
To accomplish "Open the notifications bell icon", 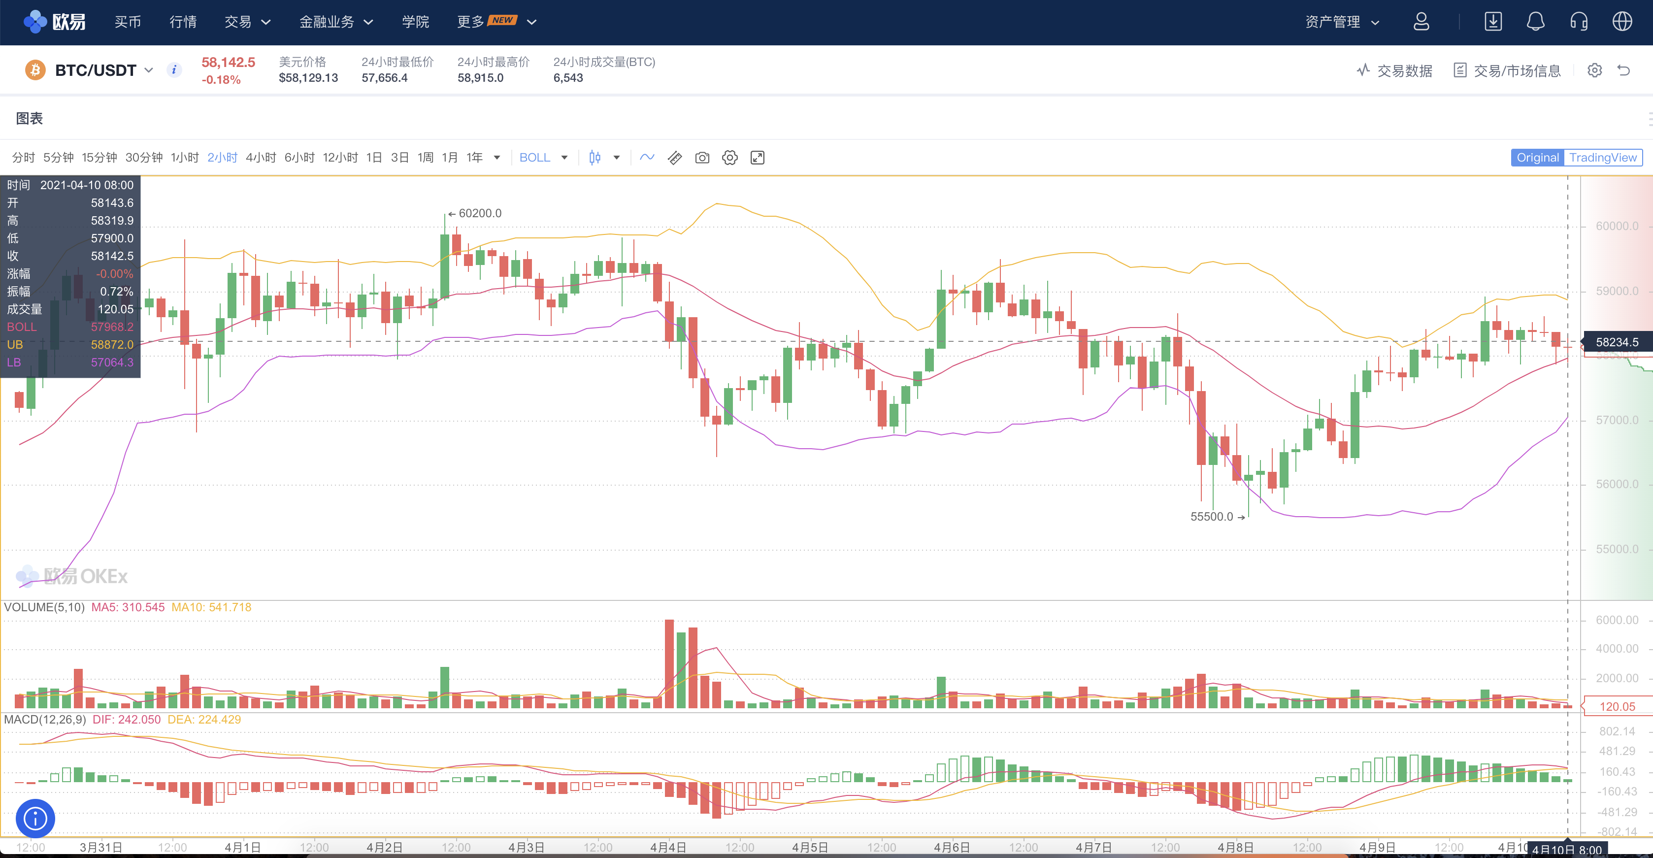I will click(x=1535, y=22).
